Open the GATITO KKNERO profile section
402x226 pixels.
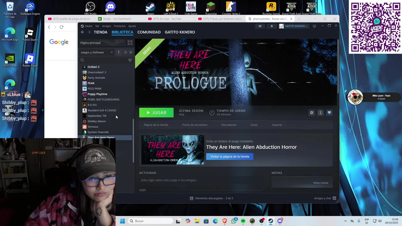pyautogui.click(x=180, y=32)
